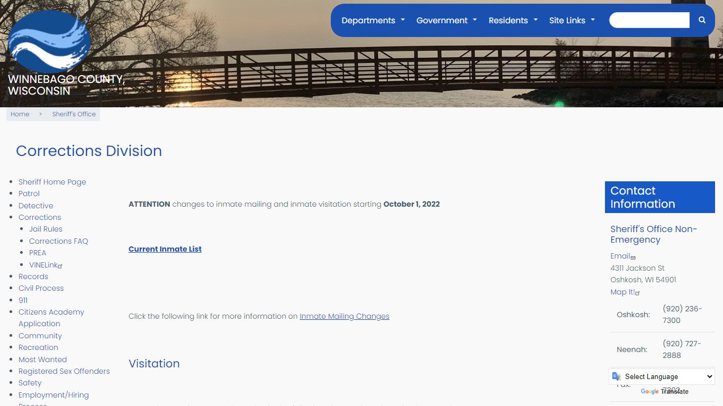Click the Corrections Division page heading
The height and width of the screenshot is (406, 723).
89,151
